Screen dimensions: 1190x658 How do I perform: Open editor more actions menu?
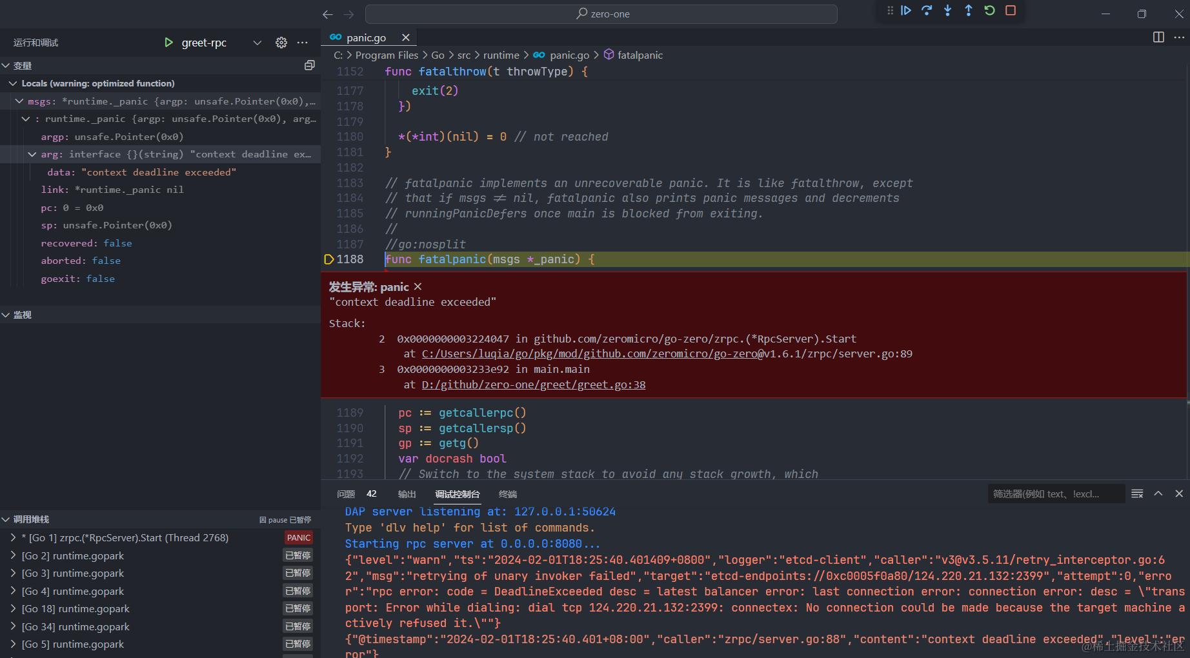[x=1178, y=37]
